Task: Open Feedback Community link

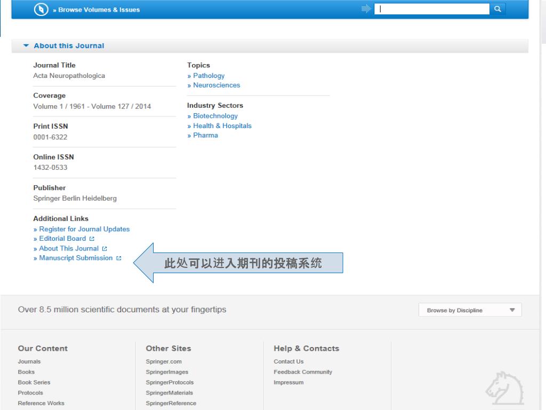Action: pyautogui.click(x=303, y=372)
